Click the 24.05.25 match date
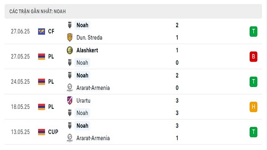This screenshot has width=267, height=150. [20, 82]
